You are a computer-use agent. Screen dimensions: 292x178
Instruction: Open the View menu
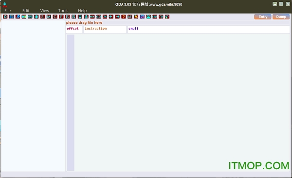tap(45, 11)
